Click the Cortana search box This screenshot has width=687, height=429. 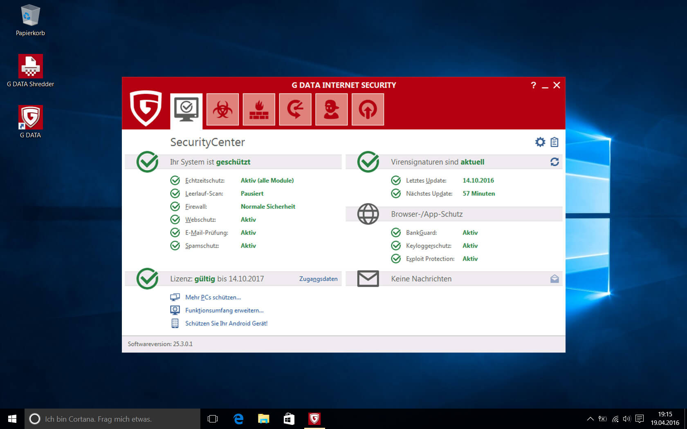pyautogui.click(x=112, y=419)
